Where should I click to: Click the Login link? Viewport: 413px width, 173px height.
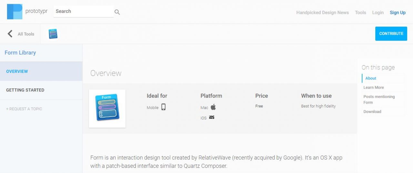[378, 13]
